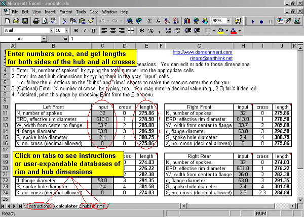The width and height of the screenshot is (304, 217).
Task: Open the Format menu
Action: click(66, 12)
